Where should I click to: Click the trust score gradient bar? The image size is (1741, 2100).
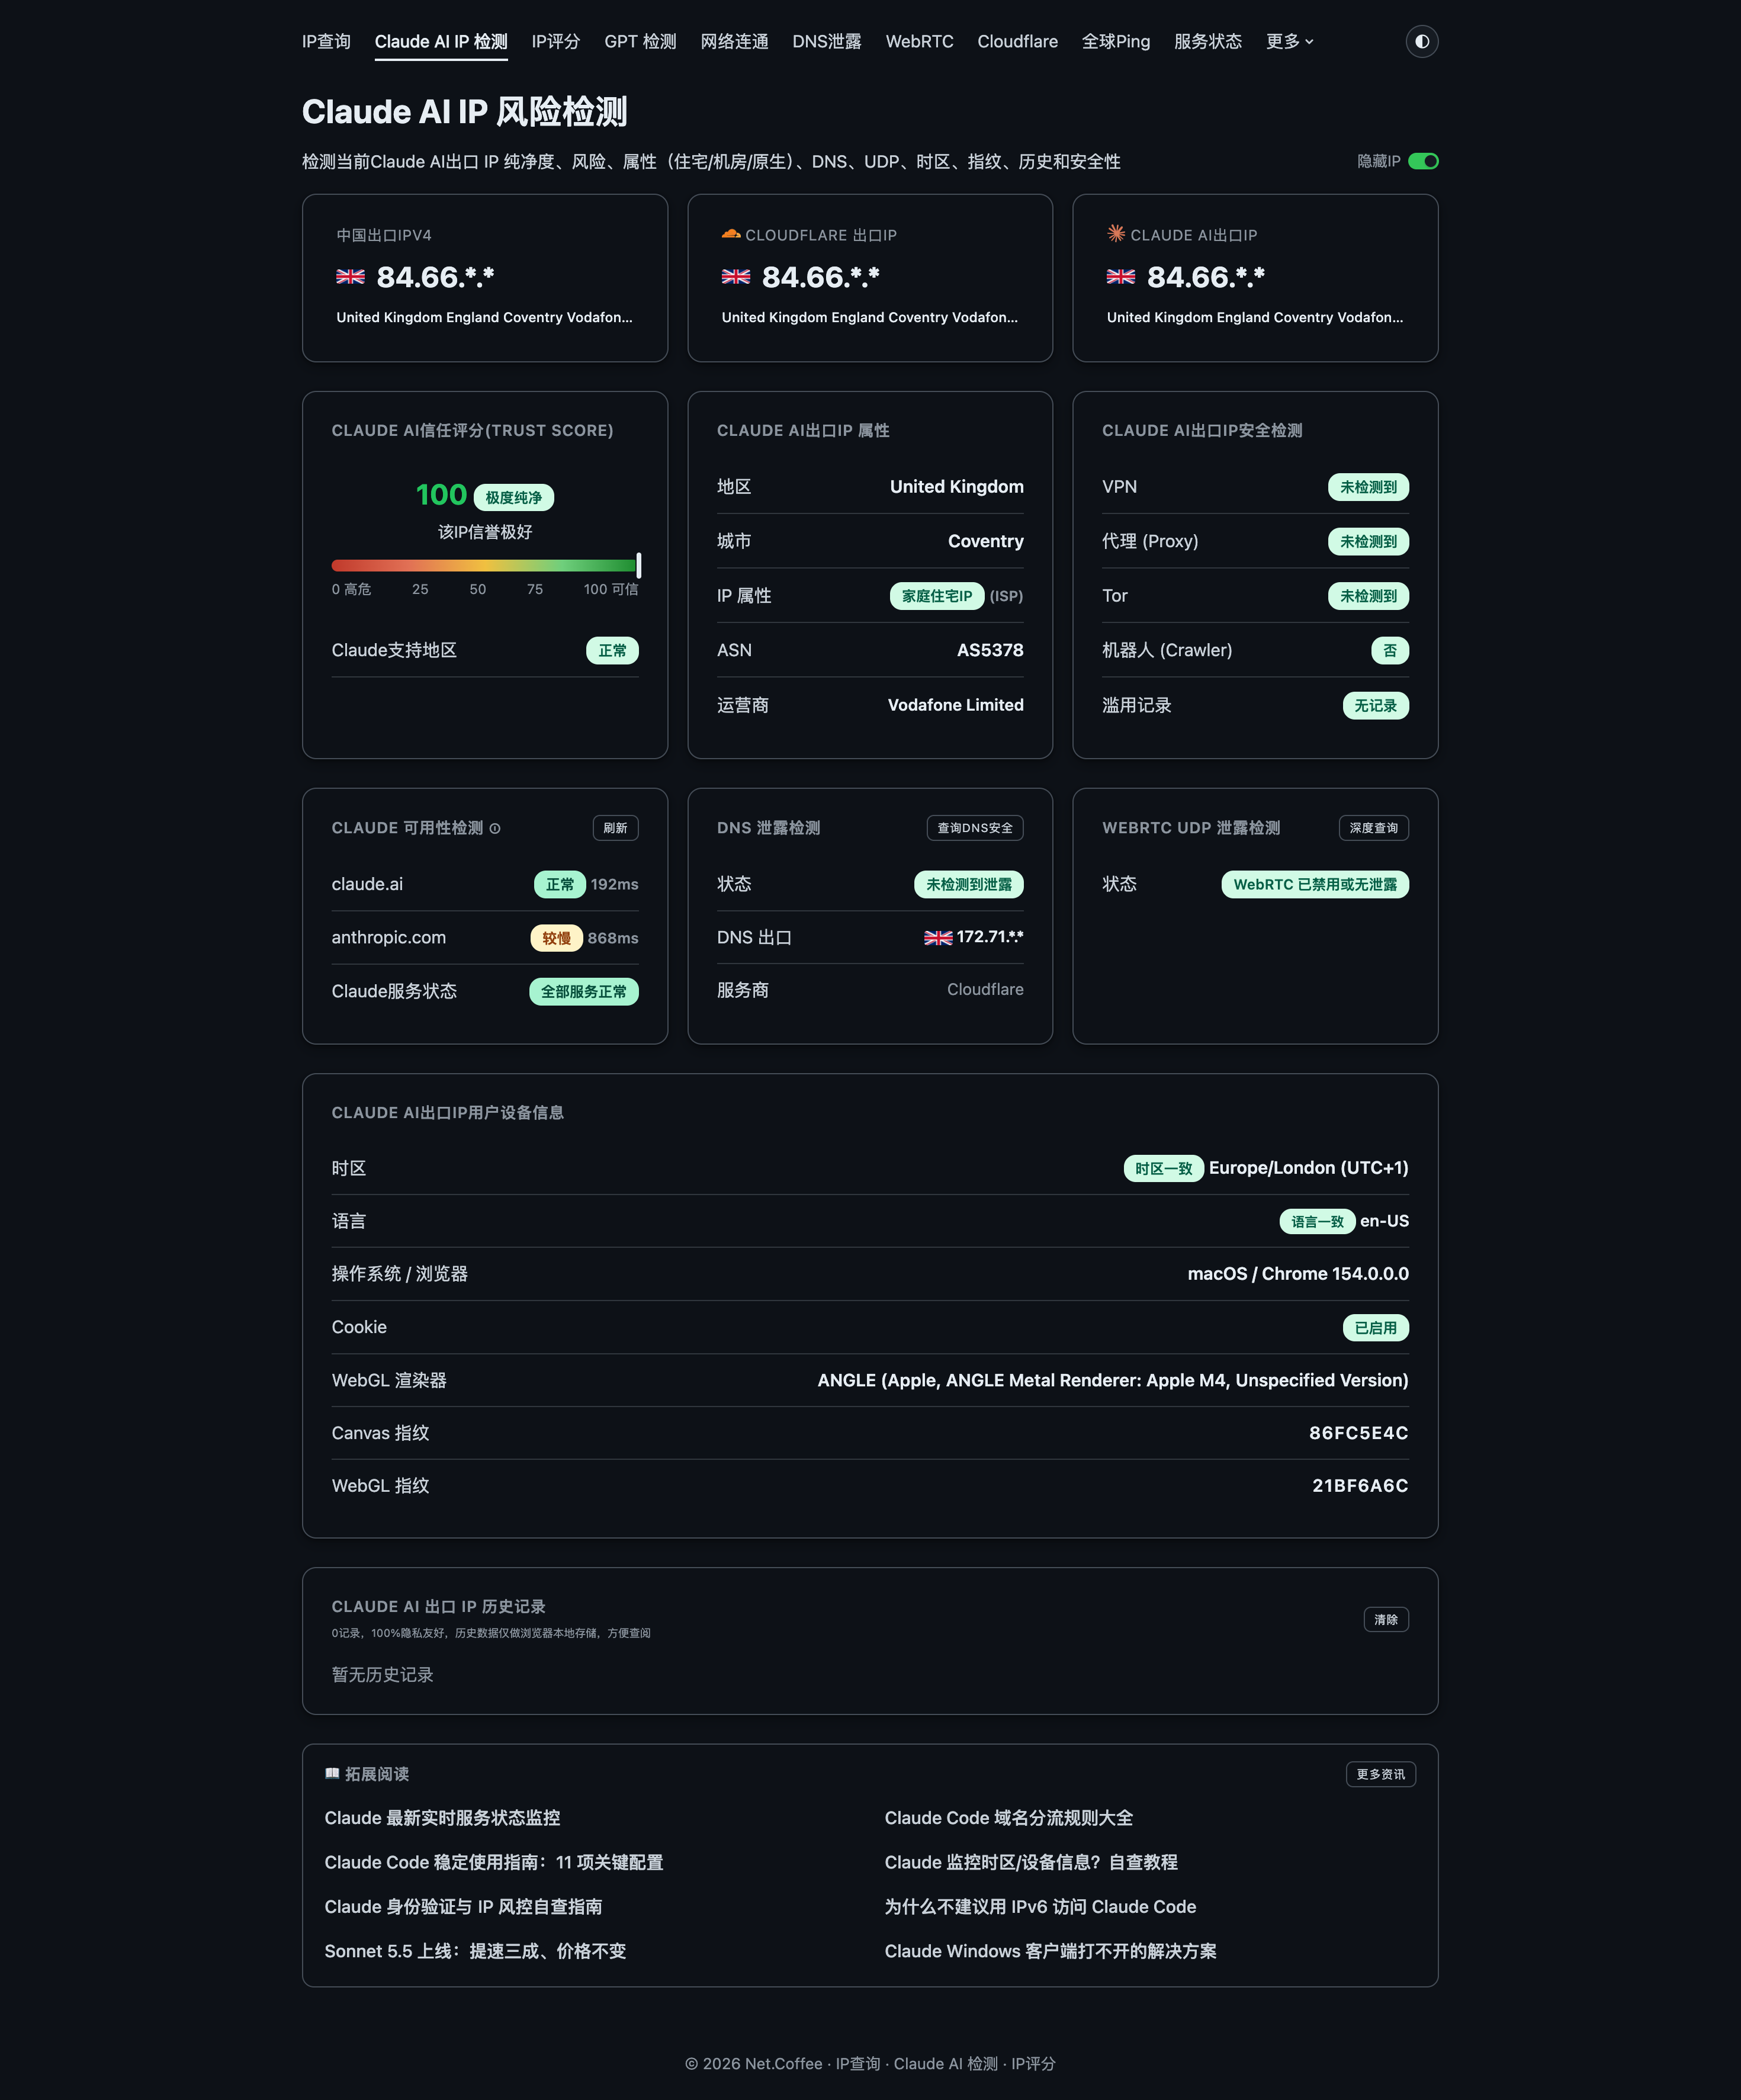[x=485, y=565]
